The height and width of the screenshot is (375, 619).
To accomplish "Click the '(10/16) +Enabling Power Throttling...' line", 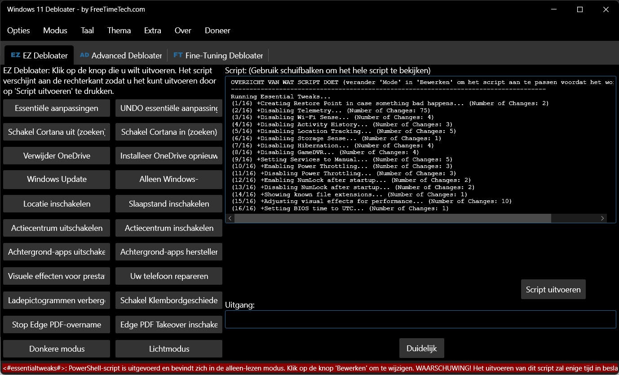I will tap(342, 166).
